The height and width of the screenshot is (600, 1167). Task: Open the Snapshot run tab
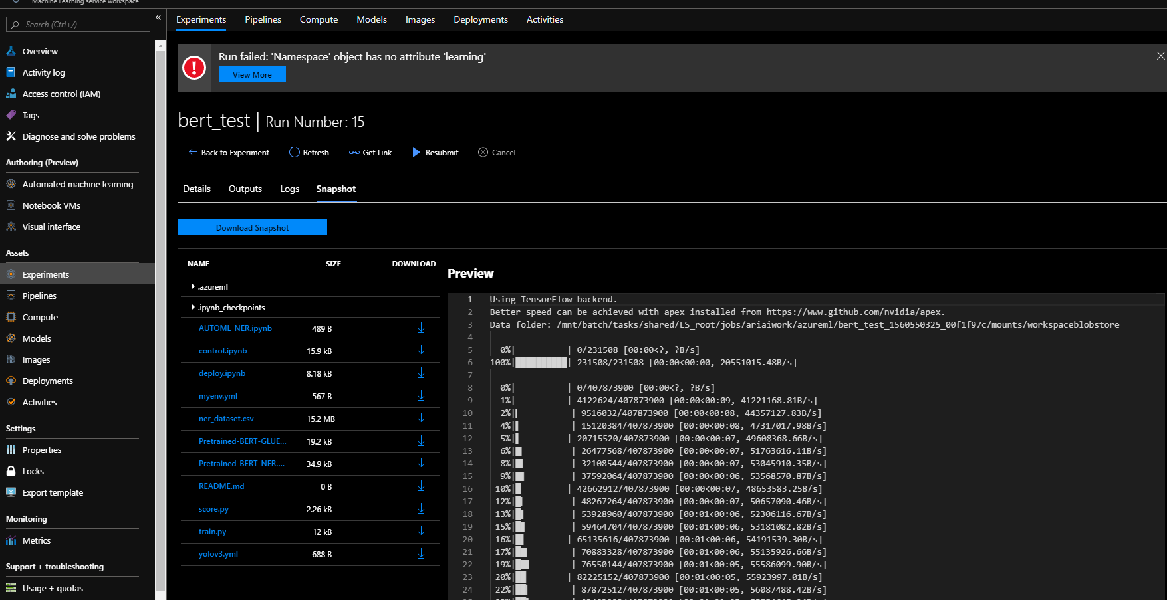point(336,189)
